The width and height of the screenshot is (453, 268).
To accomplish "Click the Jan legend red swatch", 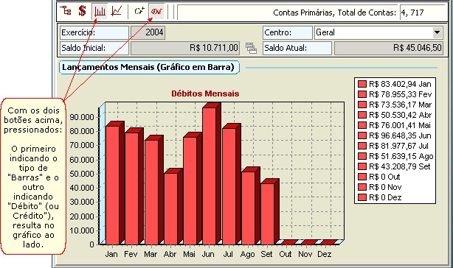I will [362, 84].
